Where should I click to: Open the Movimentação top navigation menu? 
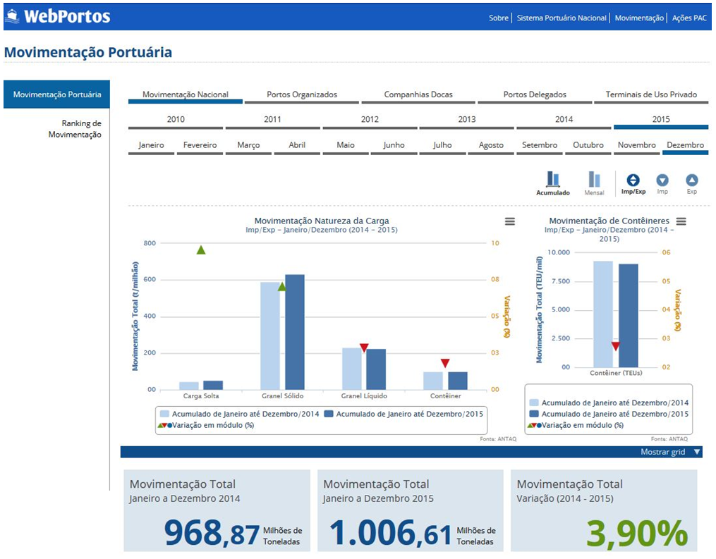point(639,18)
